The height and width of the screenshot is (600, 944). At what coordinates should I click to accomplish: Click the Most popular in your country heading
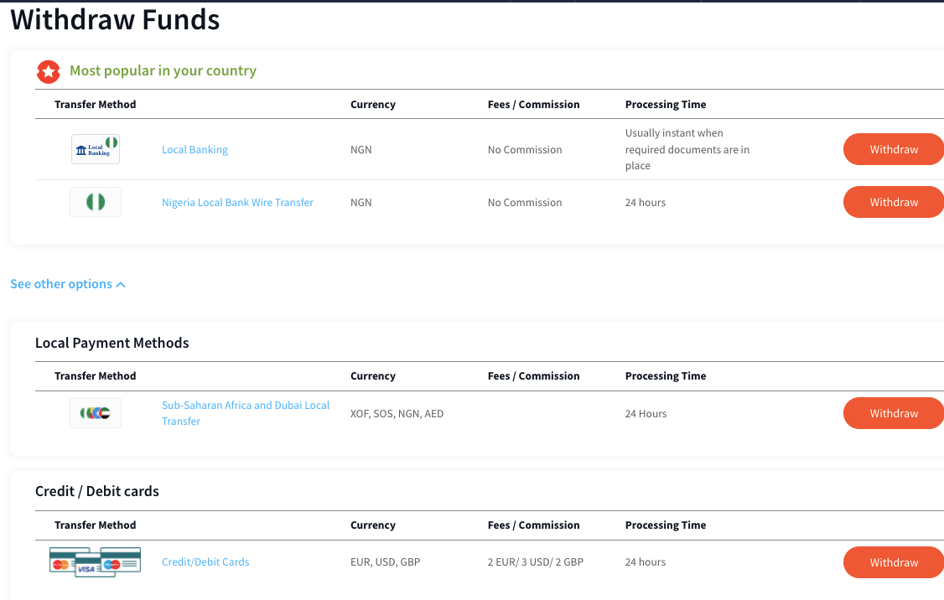pos(163,71)
